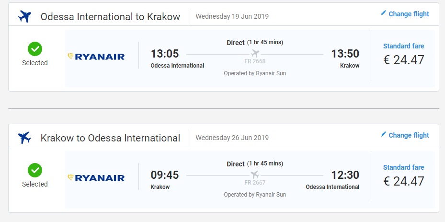
Task: Click the airplane icon beside Krakow to Odessa International
Action: [x=24, y=138]
